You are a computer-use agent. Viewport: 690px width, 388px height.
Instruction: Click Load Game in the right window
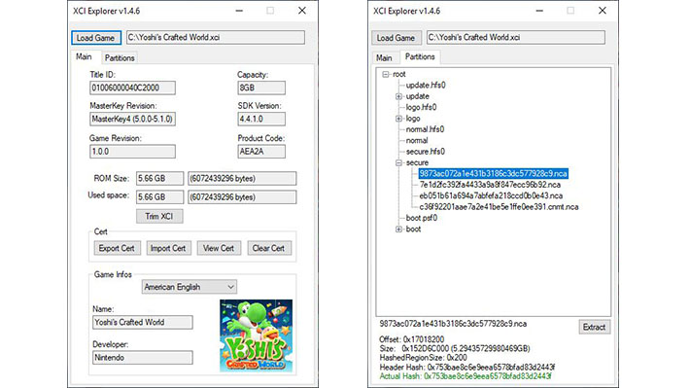(x=397, y=38)
